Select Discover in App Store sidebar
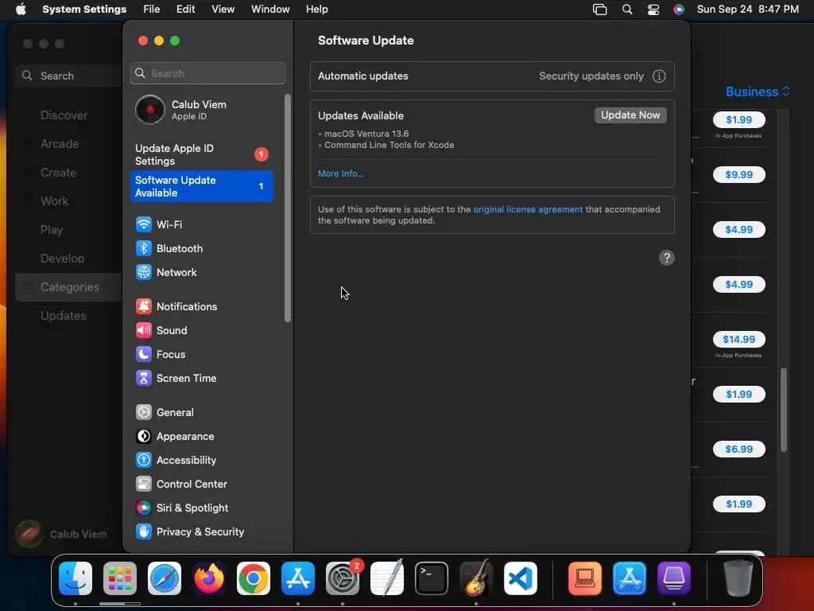This screenshot has width=814, height=611. point(64,115)
